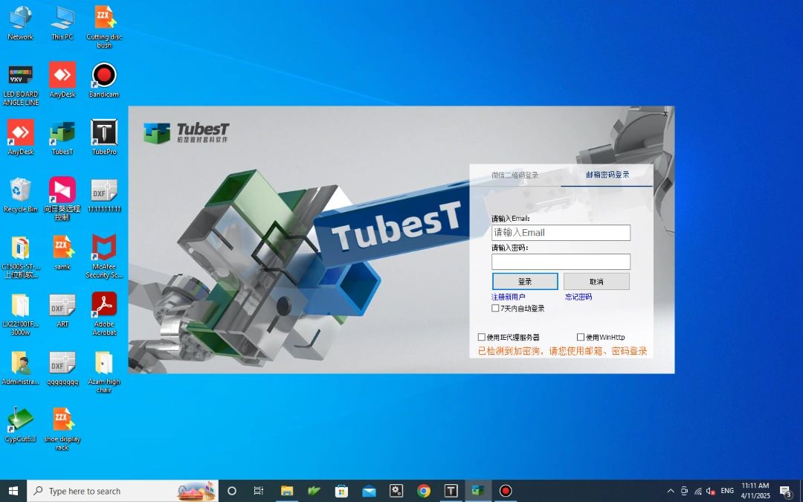Check the 使用WinHttp option
This screenshot has width=803, height=502.
click(580, 337)
